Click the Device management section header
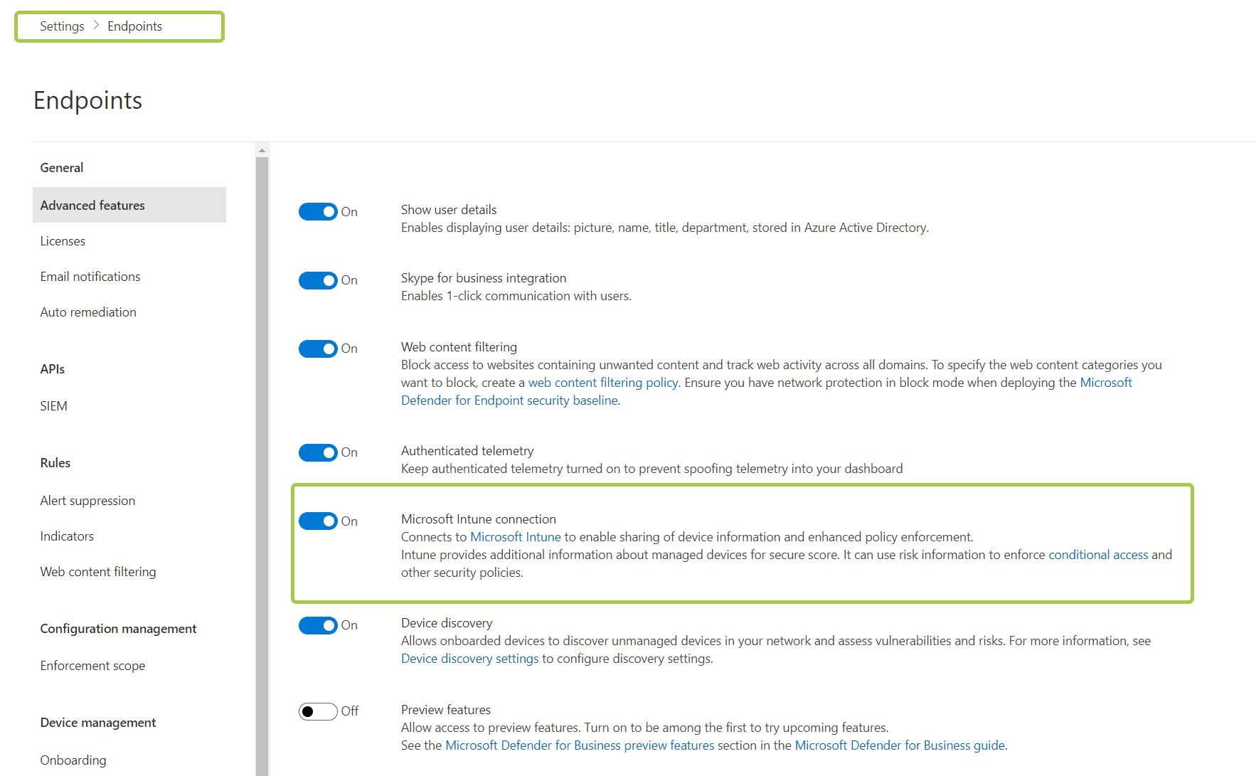 (98, 723)
